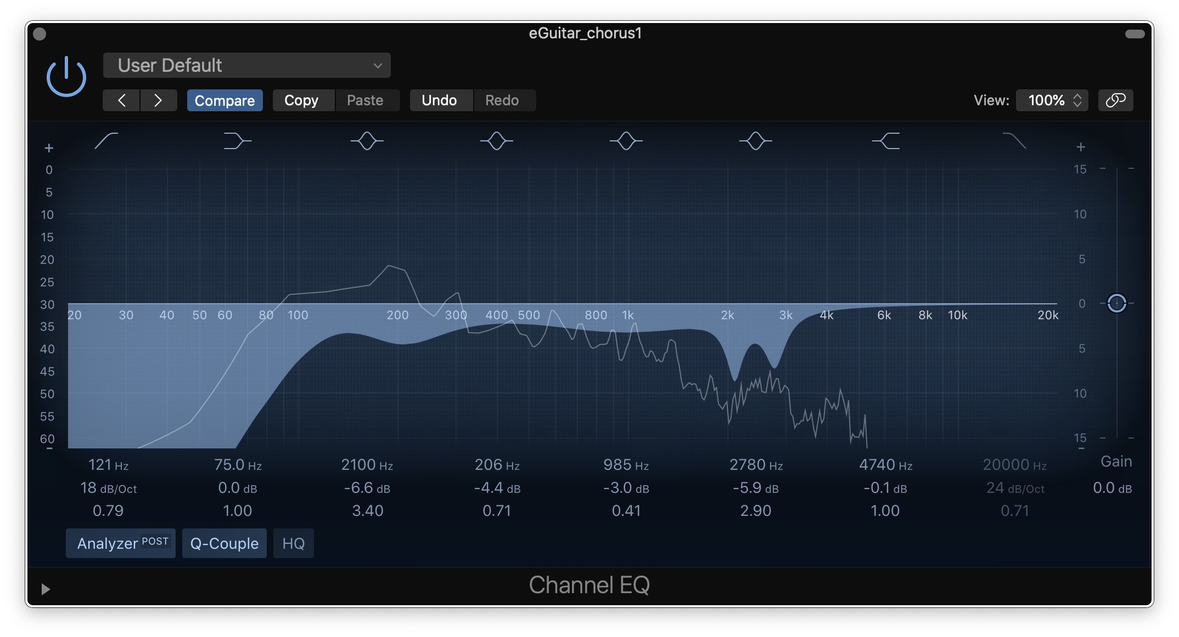Click the 985 Hz parametric band icon

click(x=626, y=141)
